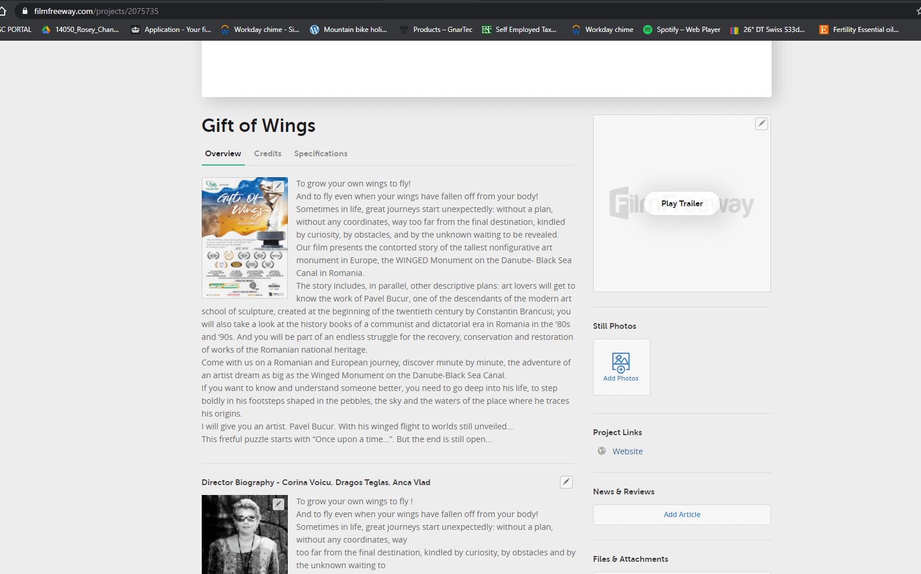Screen dimensions: 921x574
Task: Open the Website project link
Action: tap(627, 451)
